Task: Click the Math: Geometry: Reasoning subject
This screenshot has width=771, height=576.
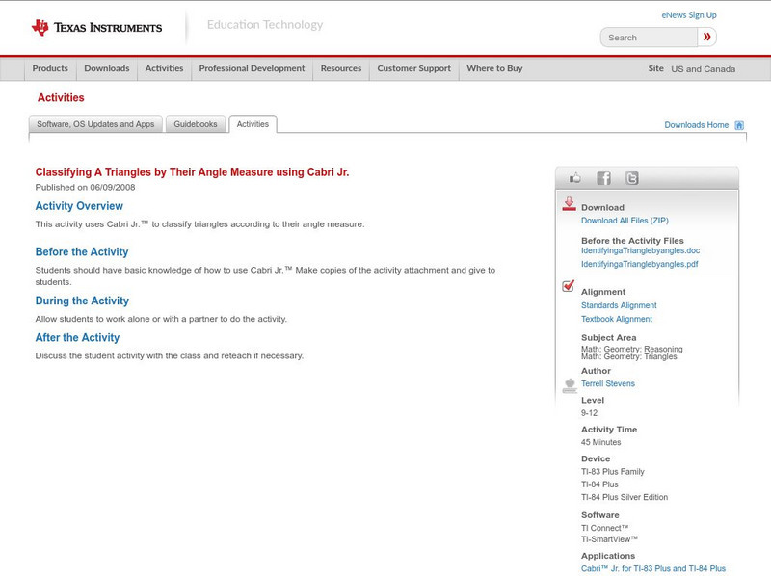Action: [632, 349]
